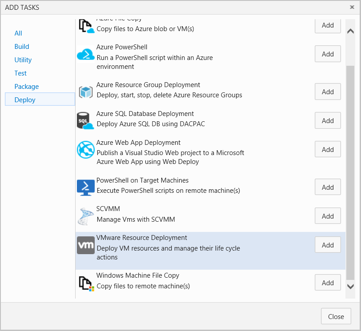Click 'Deploy, start, stop, delete Azure Resource Groups'
The height and width of the screenshot is (331, 361).
[x=169, y=95]
